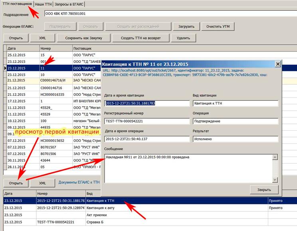Click scroll up arrow in message box
Viewport: 297px width, 231px height.
275,157
